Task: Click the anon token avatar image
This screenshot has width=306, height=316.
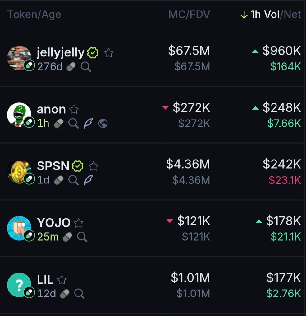Action: (19, 115)
